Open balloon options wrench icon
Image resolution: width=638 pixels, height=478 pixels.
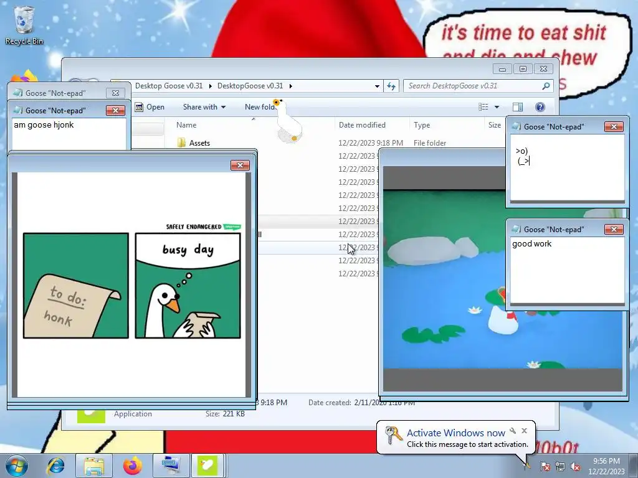[513, 431]
